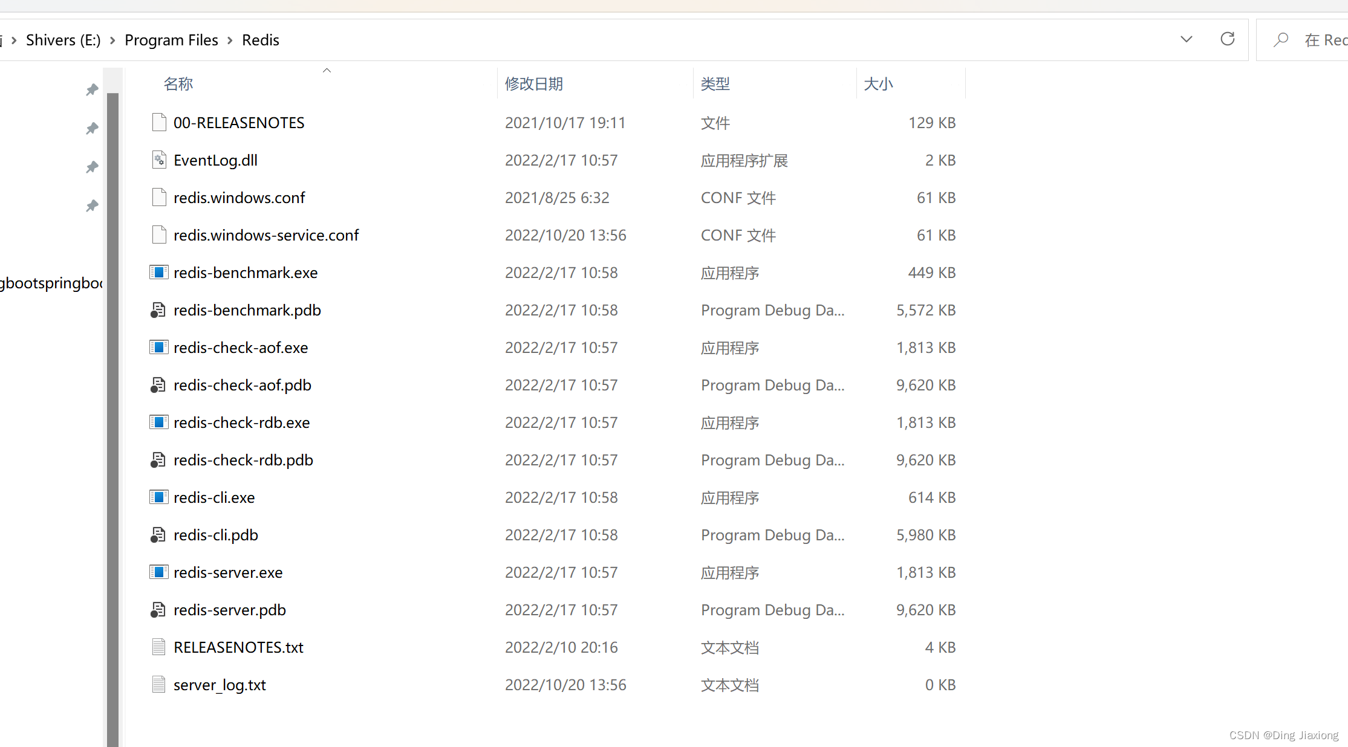Click the RELEASENOTES.txt document icon
The image size is (1348, 747).
tap(159, 647)
